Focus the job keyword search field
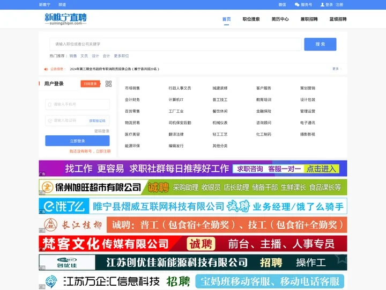The image size is (386, 290). (175, 44)
